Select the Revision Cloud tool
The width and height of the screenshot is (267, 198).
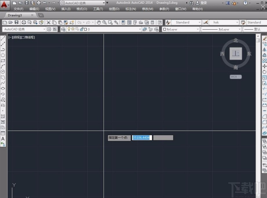pyautogui.click(x=3, y=77)
